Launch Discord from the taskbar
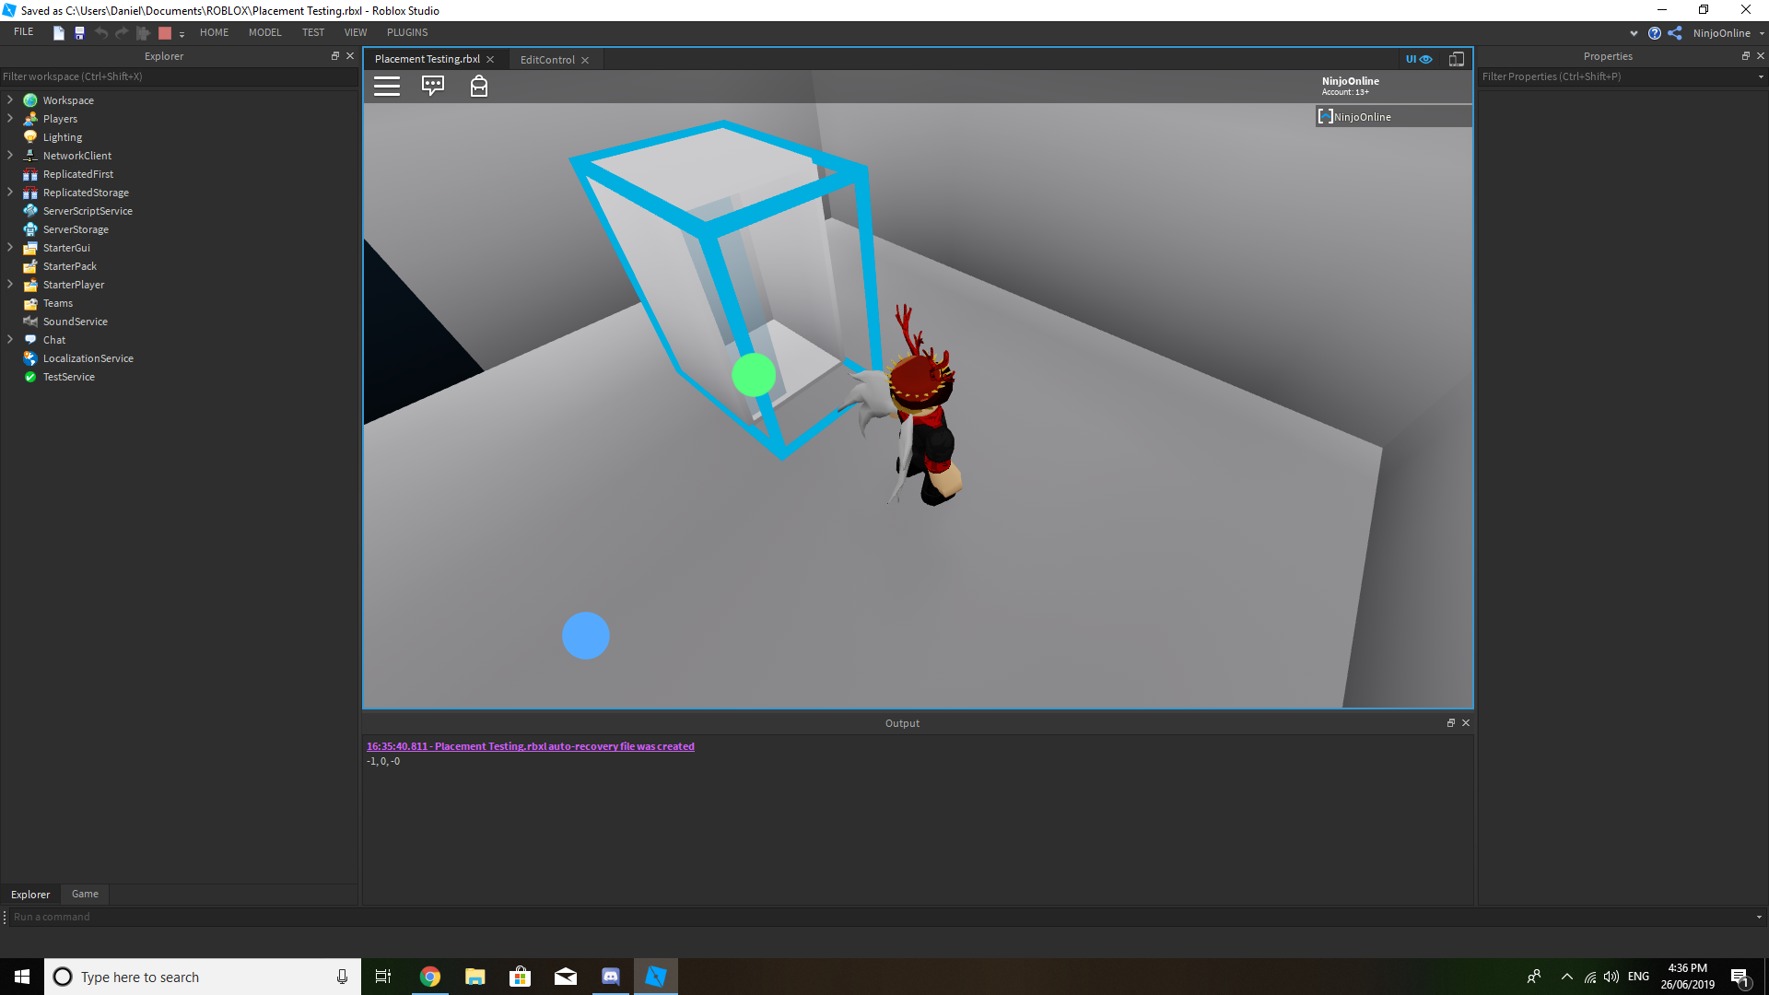The image size is (1769, 995). 610,976
